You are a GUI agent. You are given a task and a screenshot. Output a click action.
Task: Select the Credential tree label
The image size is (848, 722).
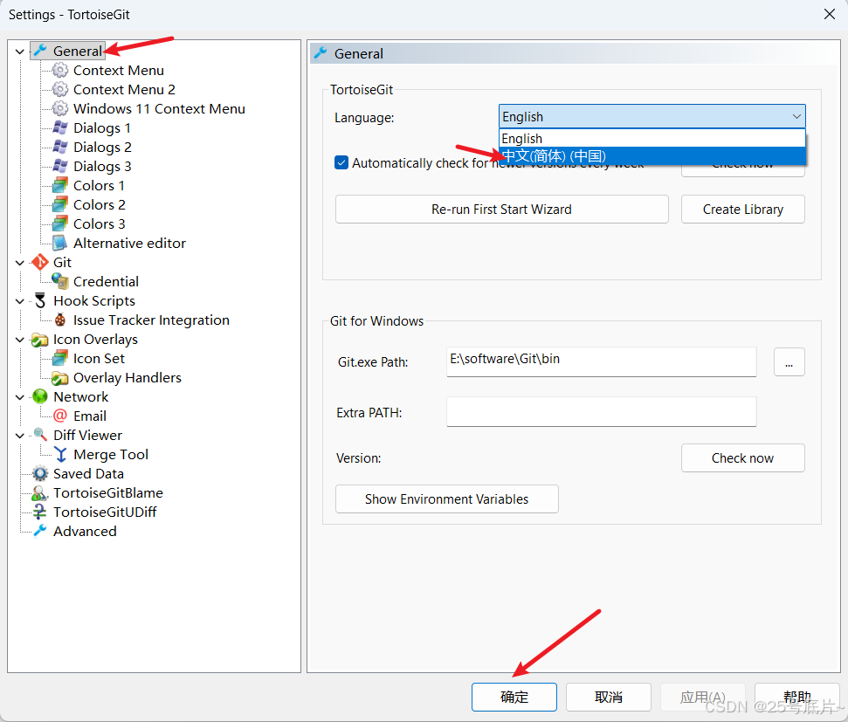point(106,282)
